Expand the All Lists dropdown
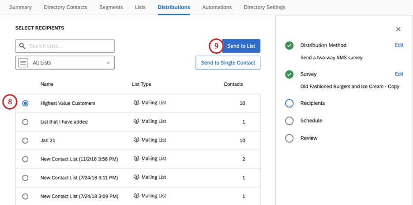 [x=65, y=63]
